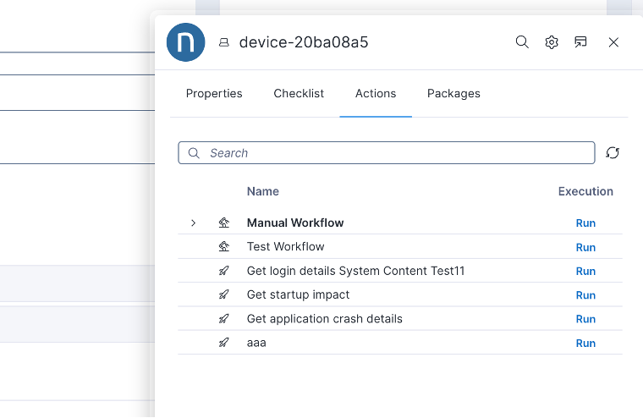The width and height of the screenshot is (643, 418).
Task: Open the chat feedback icon in the header
Action: (x=580, y=42)
